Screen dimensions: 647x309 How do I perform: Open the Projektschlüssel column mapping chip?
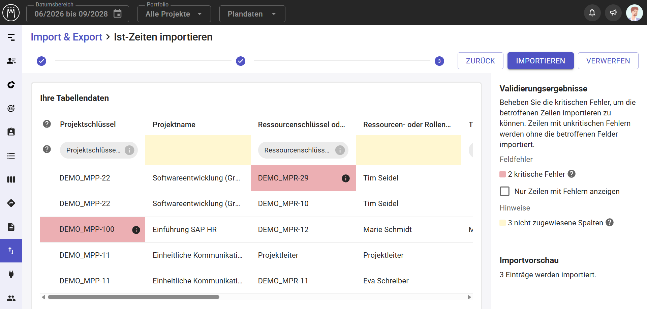tap(99, 150)
